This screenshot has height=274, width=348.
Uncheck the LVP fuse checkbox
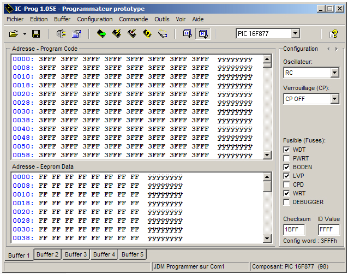286,176
